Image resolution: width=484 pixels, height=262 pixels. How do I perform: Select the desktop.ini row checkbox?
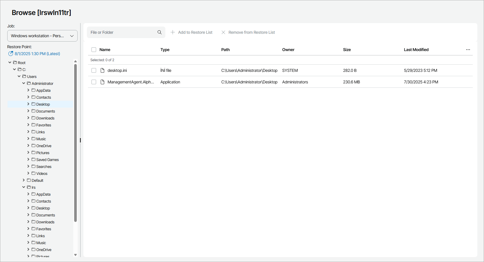[94, 70]
